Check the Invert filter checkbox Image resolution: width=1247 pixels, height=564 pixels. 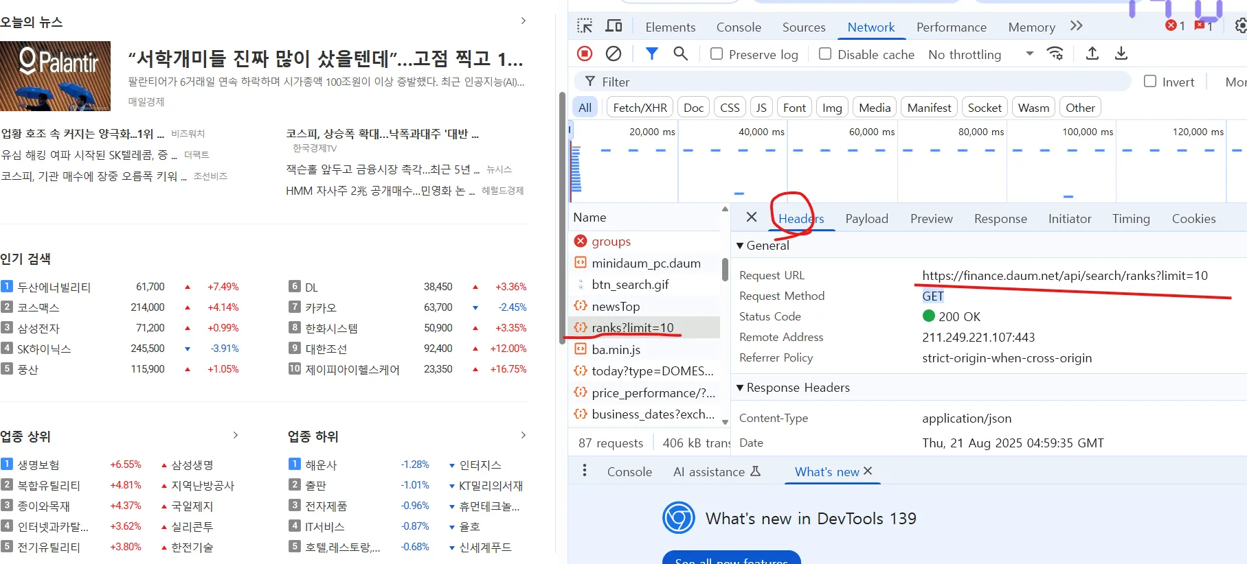click(x=1150, y=81)
